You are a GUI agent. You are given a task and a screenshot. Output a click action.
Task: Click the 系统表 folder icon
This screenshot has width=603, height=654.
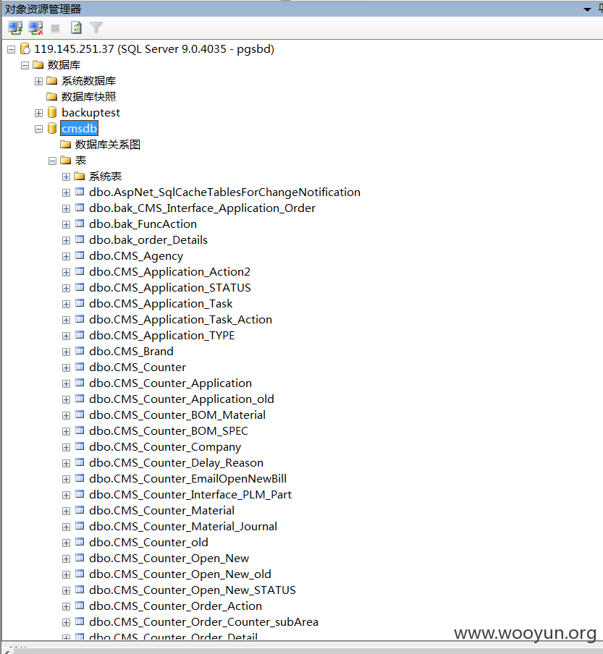click(80, 176)
